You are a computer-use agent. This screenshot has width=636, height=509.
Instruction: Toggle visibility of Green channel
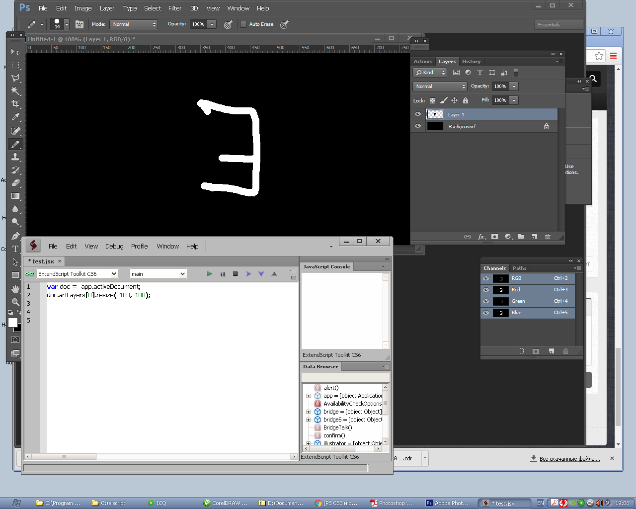[x=486, y=301]
